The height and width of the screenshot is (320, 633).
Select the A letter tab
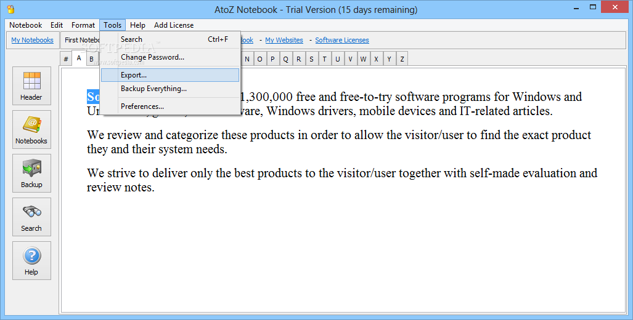click(79, 58)
